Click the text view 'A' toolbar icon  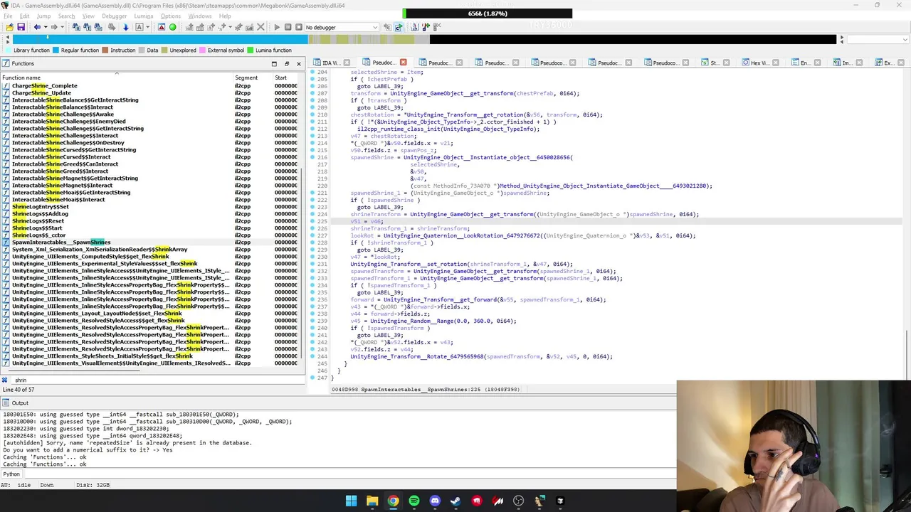(139, 27)
